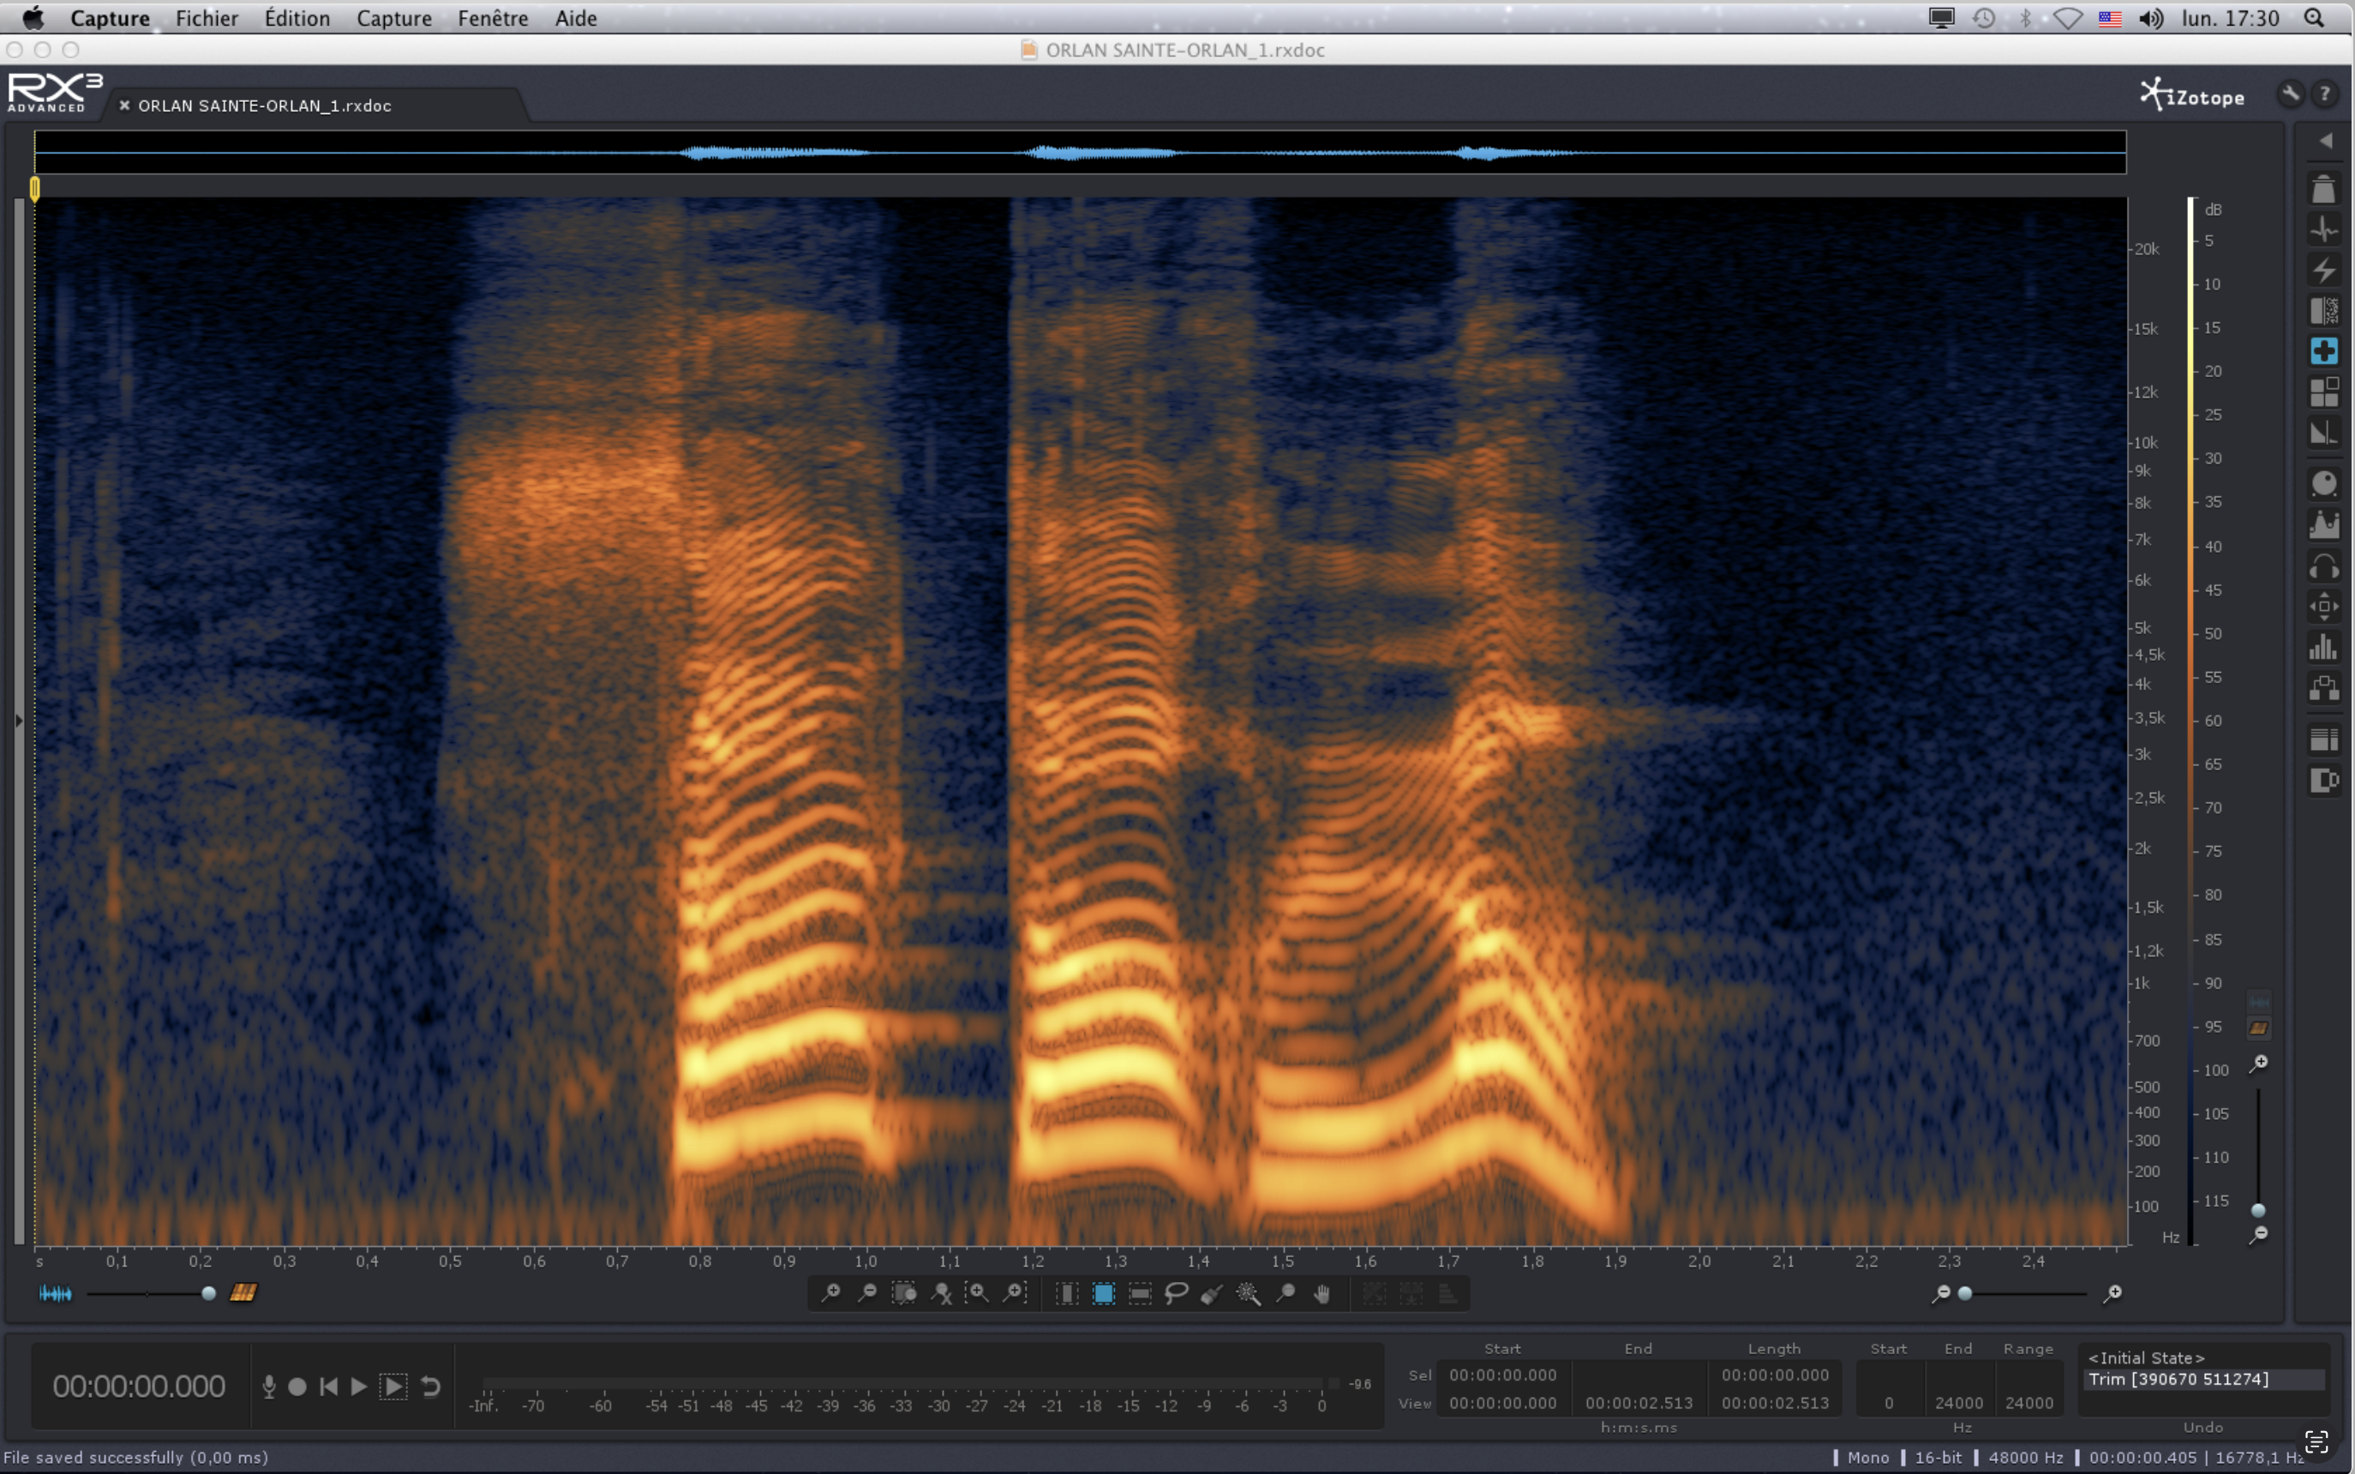Open the Fichier menu
The width and height of the screenshot is (2355, 1474).
click(x=207, y=17)
